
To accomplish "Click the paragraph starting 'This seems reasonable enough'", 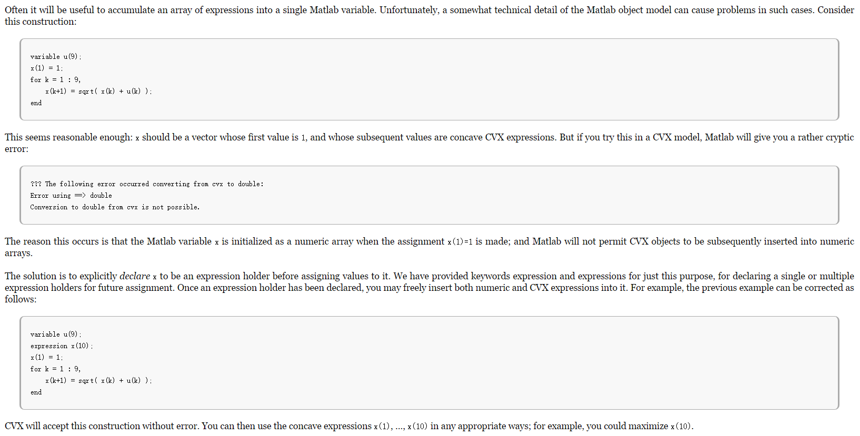I will pos(429,143).
